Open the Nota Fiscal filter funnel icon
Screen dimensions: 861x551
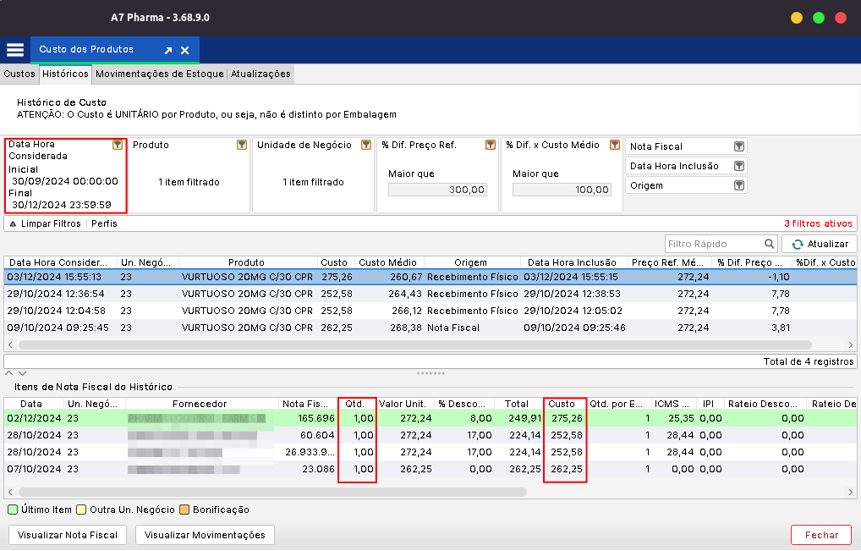tap(739, 146)
